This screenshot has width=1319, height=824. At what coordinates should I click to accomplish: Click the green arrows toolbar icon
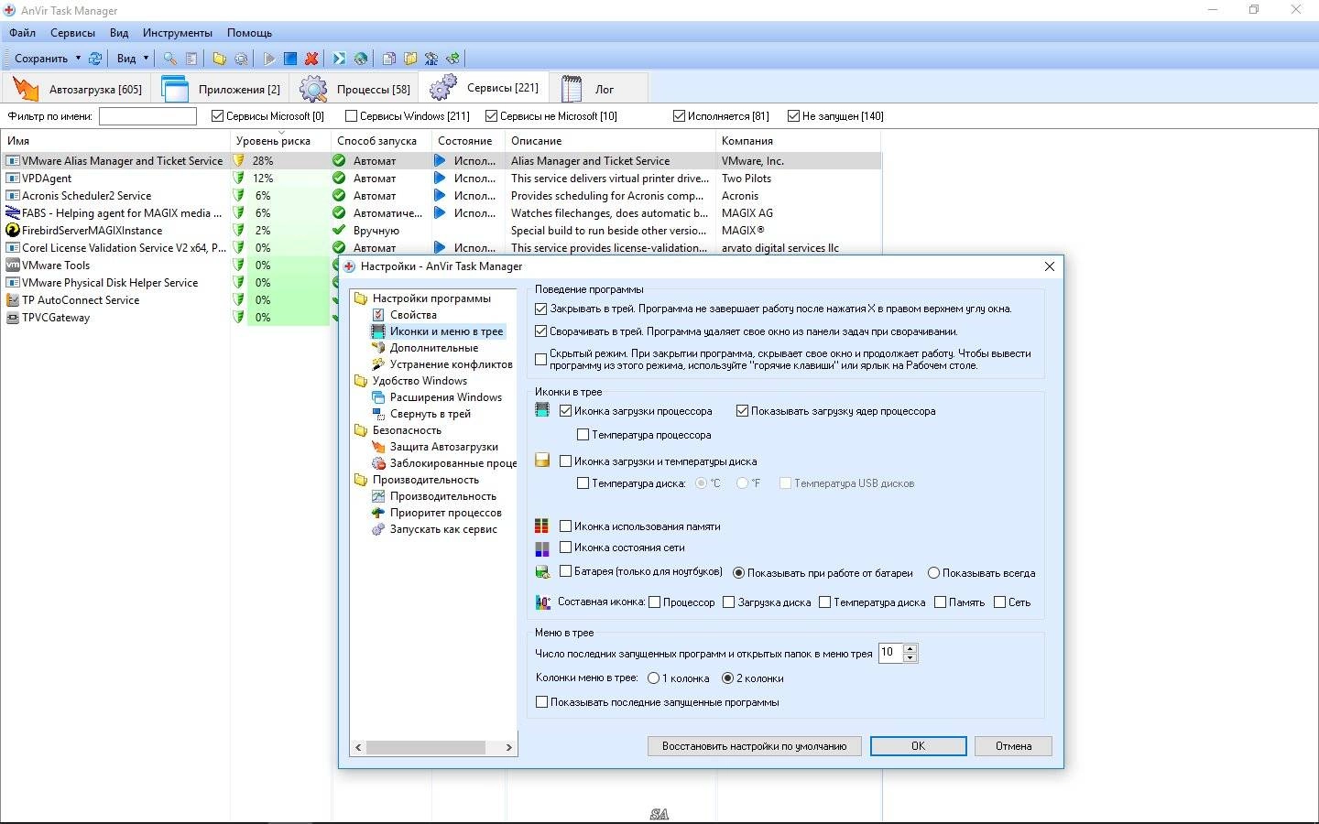tap(452, 58)
